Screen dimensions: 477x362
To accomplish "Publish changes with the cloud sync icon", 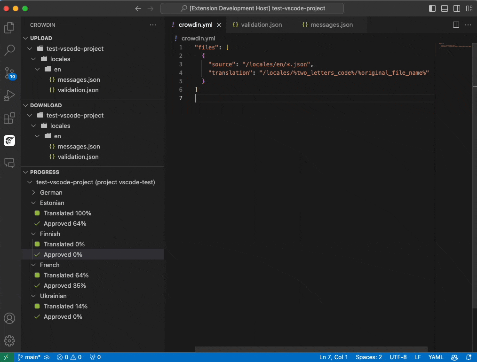I will click(x=47, y=357).
